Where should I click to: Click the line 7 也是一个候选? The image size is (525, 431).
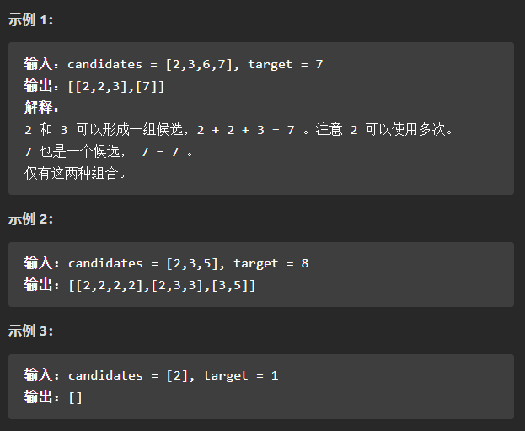tap(110, 152)
